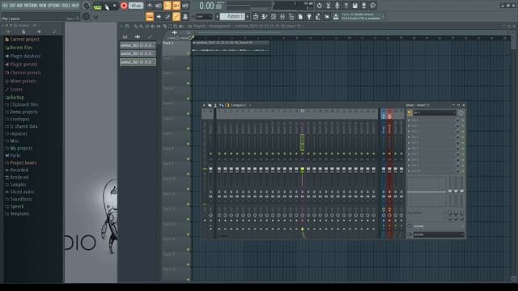This screenshot has height=291, width=518.
Task: Open the mixer menu arrow at window corner
Action: point(204,105)
